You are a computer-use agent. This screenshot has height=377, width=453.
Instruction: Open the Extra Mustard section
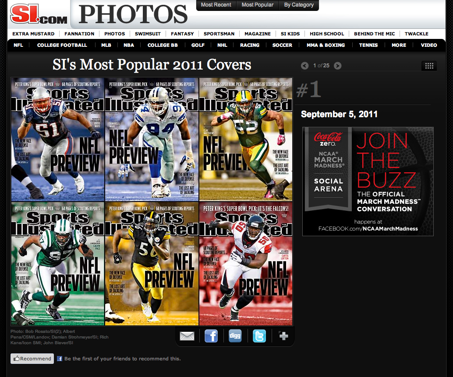[x=33, y=34]
